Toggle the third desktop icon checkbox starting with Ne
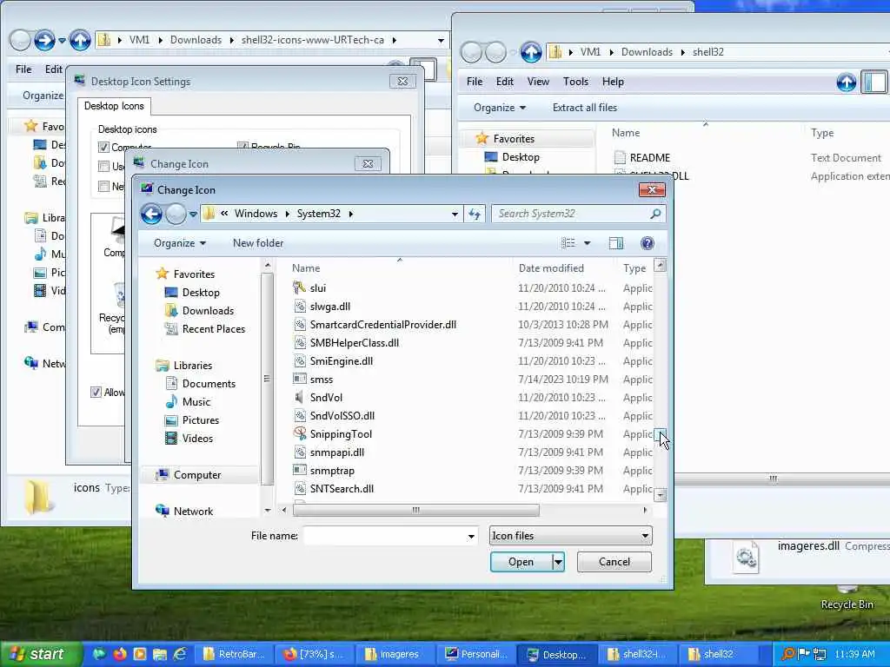The height and width of the screenshot is (667, 890). click(x=103, y=186)
